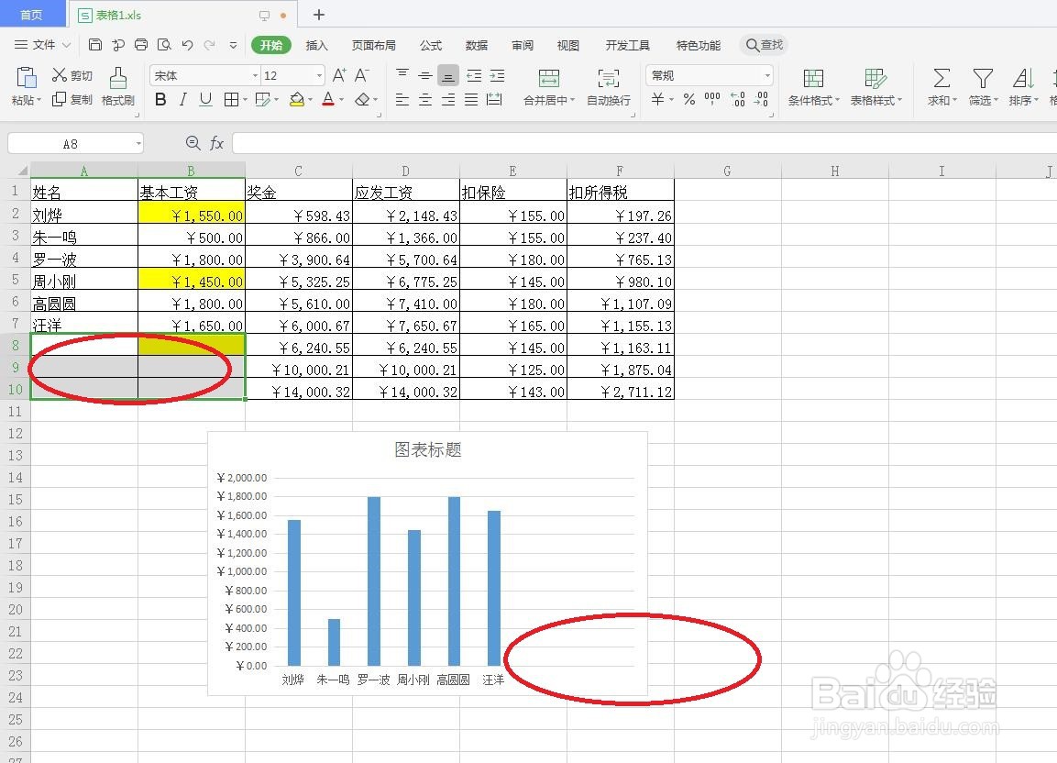Increase indent

(497, 75)
